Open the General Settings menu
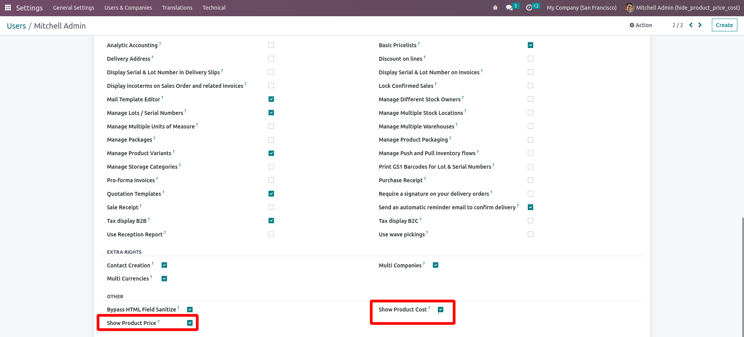This screenshot has height=337, width=744. [x=74, y=8]
